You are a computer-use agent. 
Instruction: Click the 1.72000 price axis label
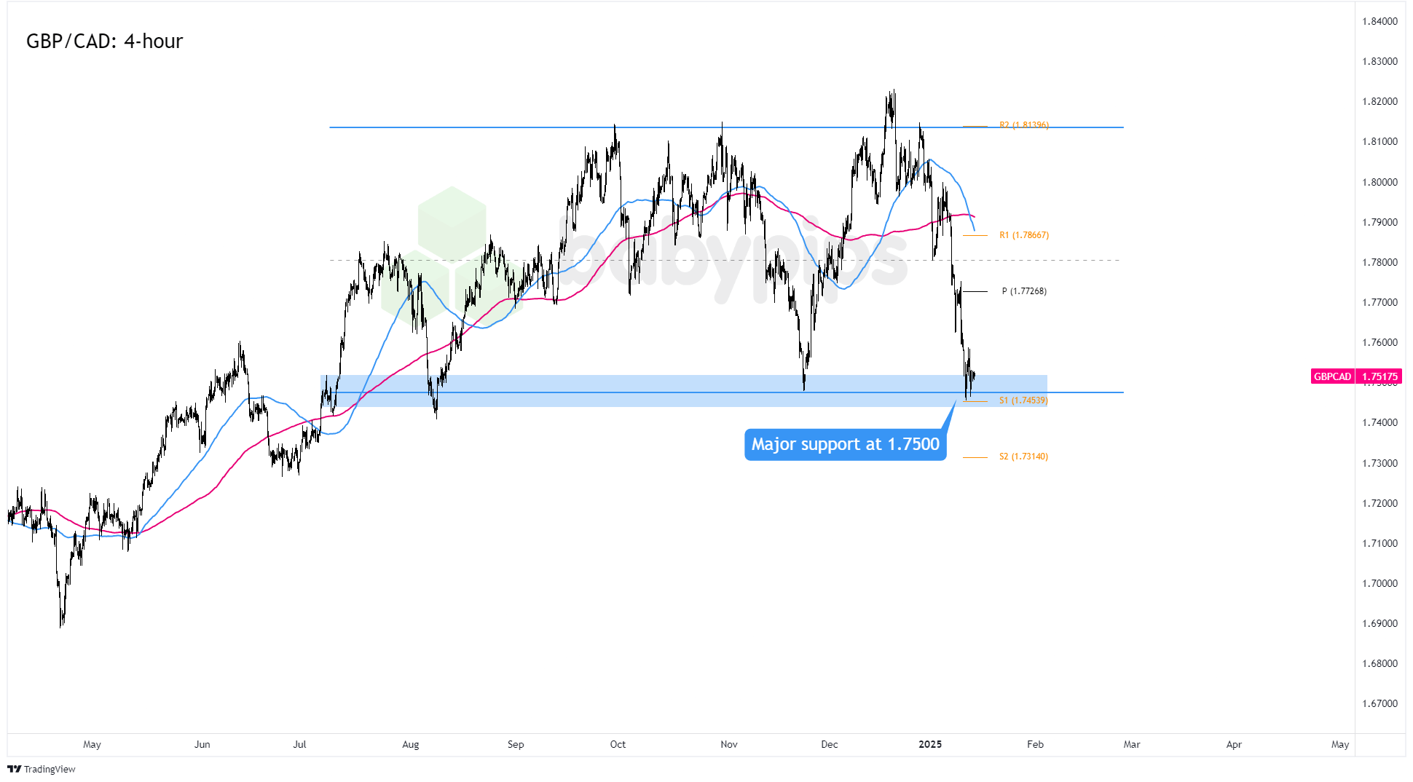[x=1380, y=503]
